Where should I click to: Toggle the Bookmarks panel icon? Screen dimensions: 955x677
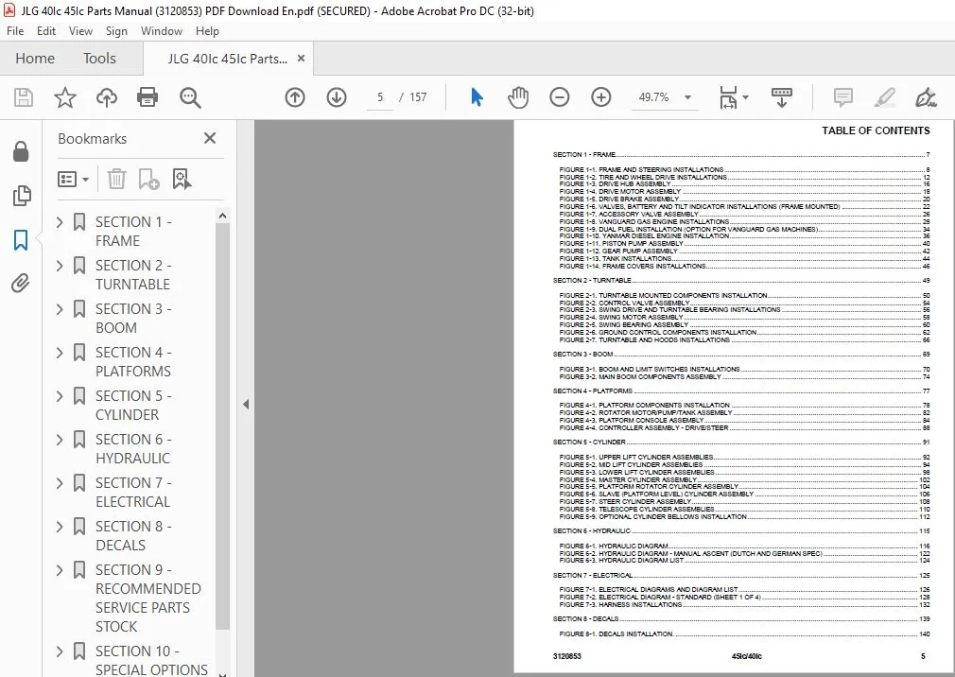click(21, 240)
